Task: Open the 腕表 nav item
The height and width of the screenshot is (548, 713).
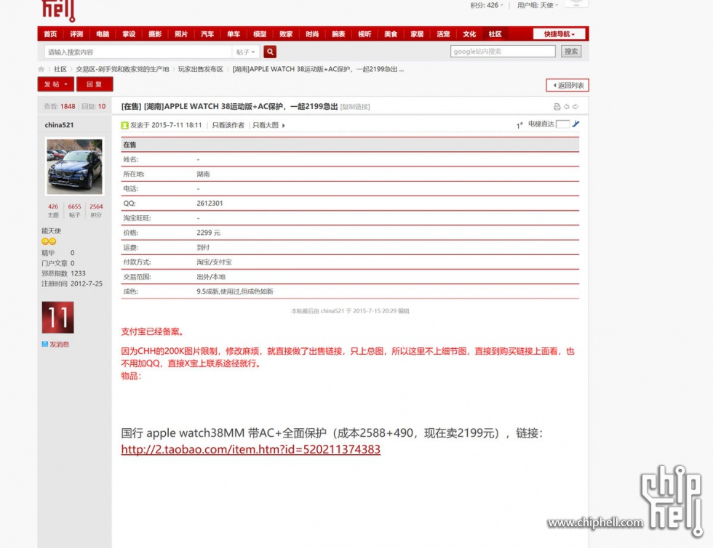Action: tap(338, 34)
